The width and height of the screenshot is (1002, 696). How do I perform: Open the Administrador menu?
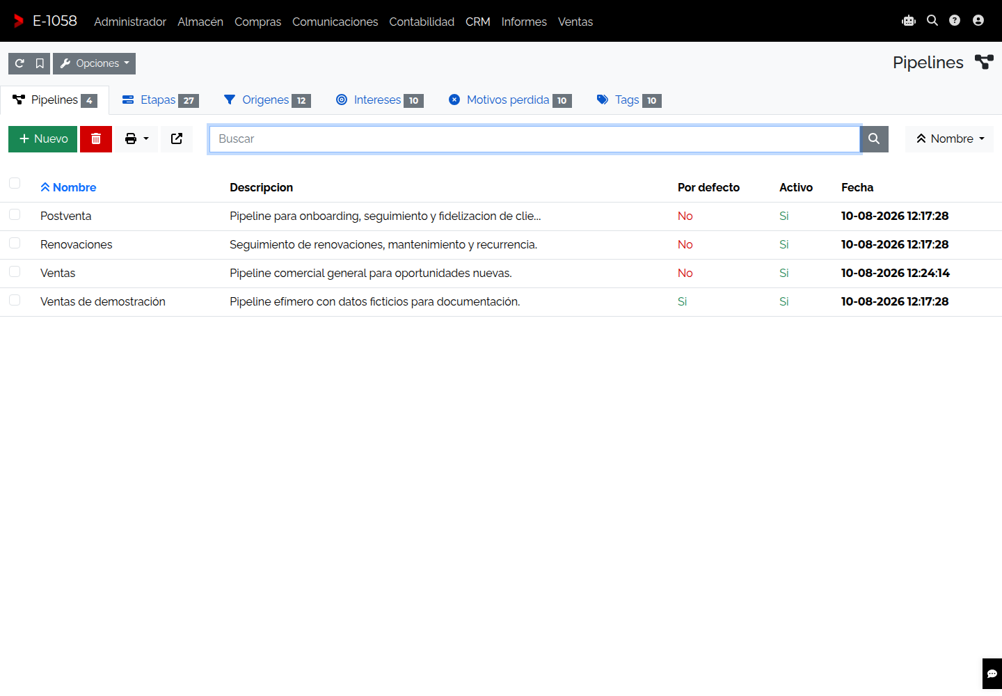click(x=130, y=22)
